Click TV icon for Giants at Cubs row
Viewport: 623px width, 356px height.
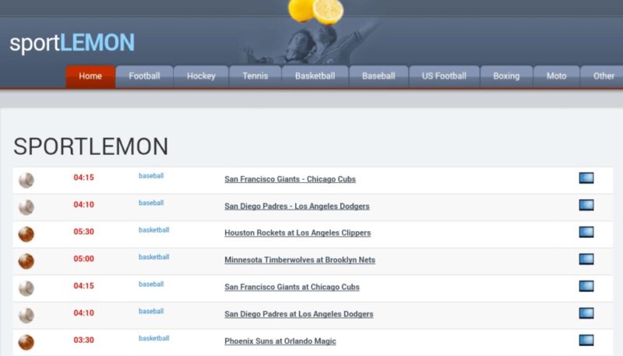click(586, 286)
